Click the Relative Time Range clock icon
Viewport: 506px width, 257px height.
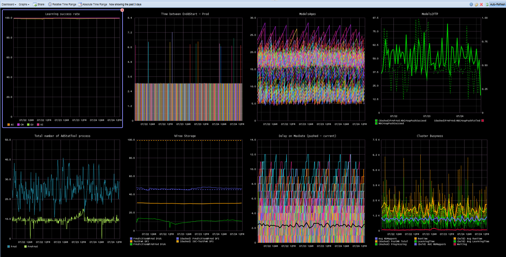click(x=50, y=4)
